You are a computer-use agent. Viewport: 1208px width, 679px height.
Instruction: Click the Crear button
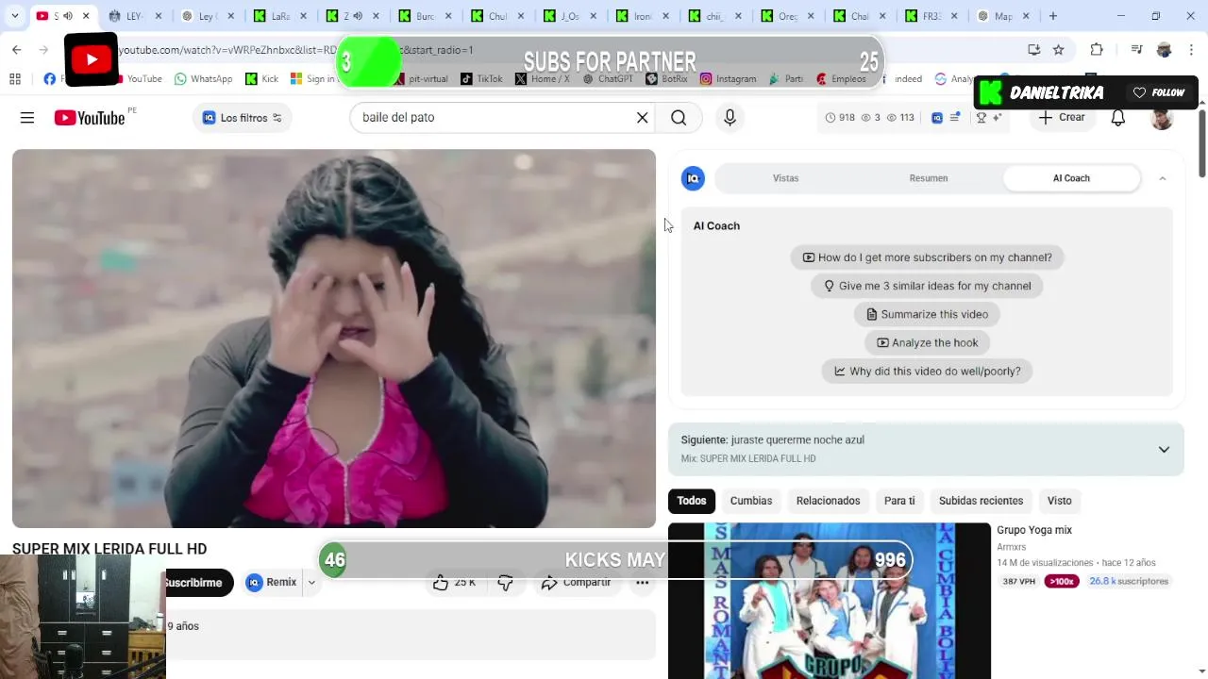[1062, 118]
